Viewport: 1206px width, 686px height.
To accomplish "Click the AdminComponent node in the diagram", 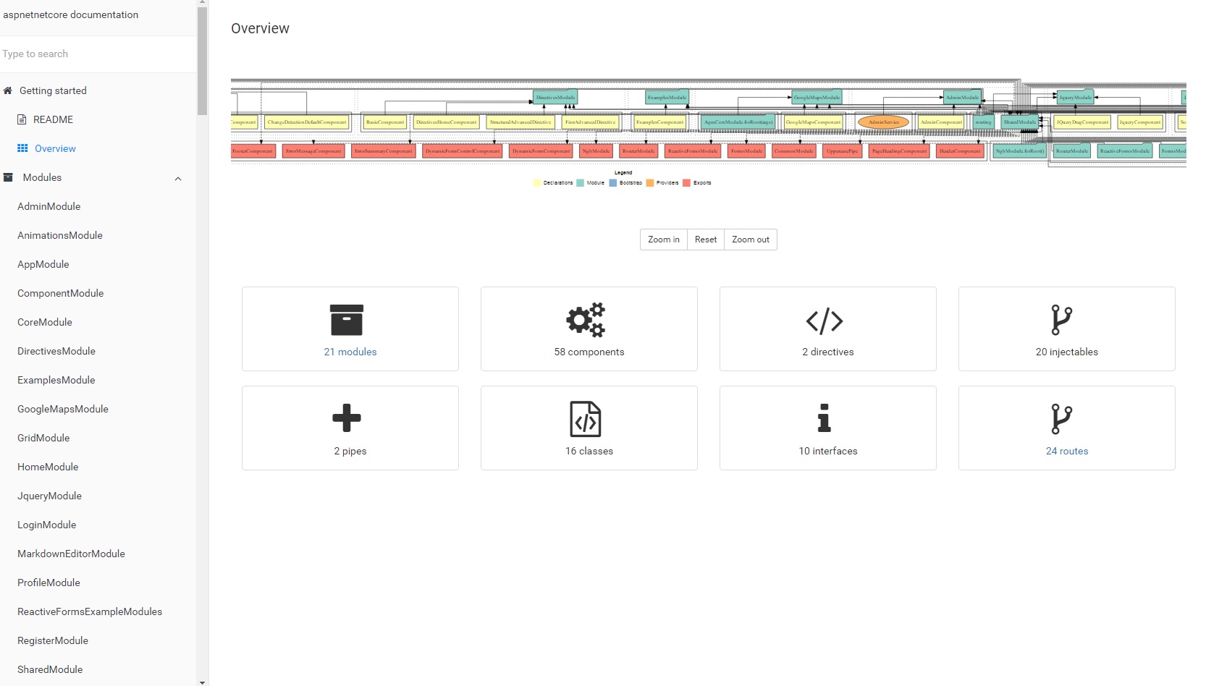I will click(x=941, y=122).
